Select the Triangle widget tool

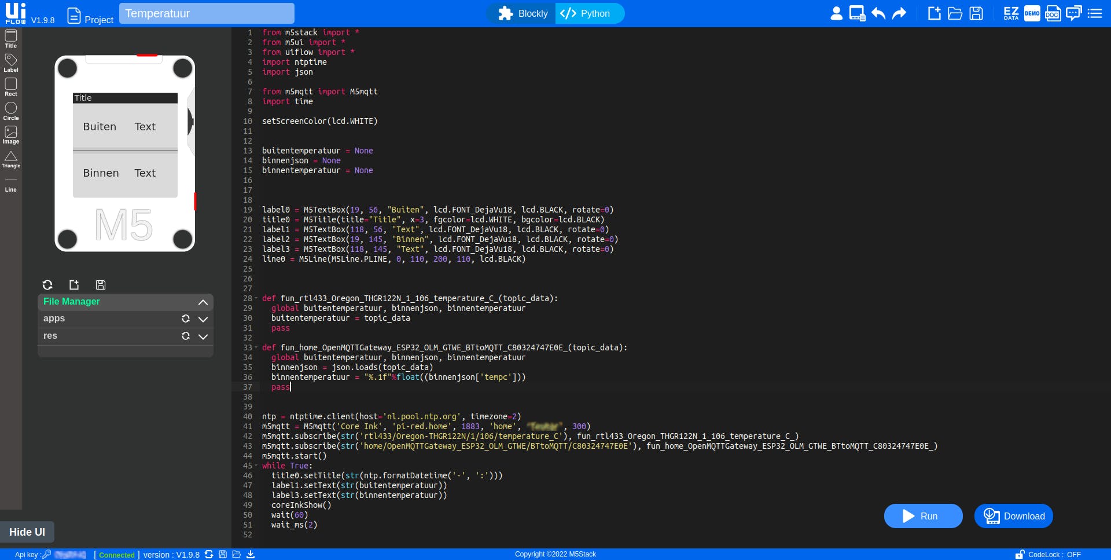[11, 159]
